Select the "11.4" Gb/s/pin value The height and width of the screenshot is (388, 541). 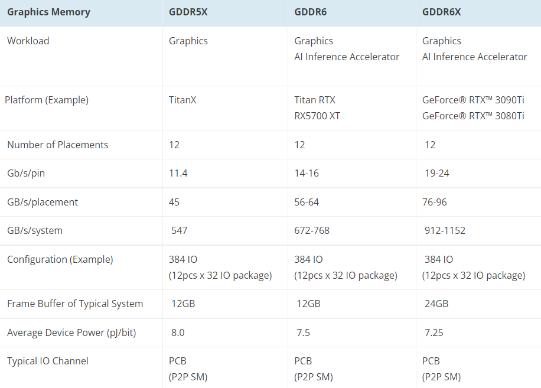pos(178,173)
